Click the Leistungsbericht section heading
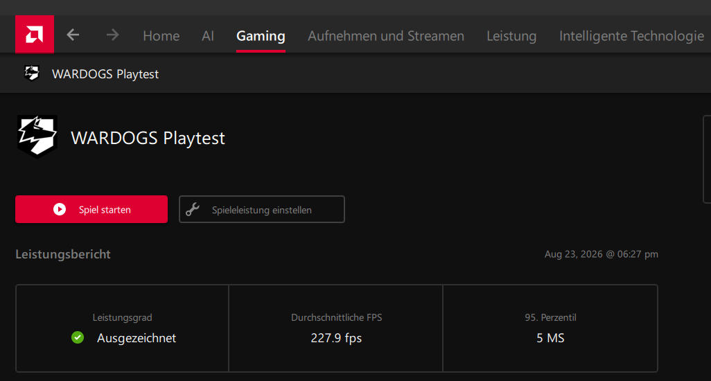Image resolution: width=711 pixels, height=381 pixels. pyautogui.click(x=63, y=254)
